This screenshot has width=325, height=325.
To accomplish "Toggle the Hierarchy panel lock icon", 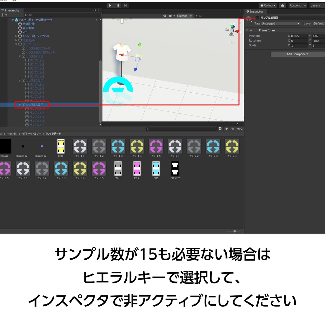I will tap(95, 10).
